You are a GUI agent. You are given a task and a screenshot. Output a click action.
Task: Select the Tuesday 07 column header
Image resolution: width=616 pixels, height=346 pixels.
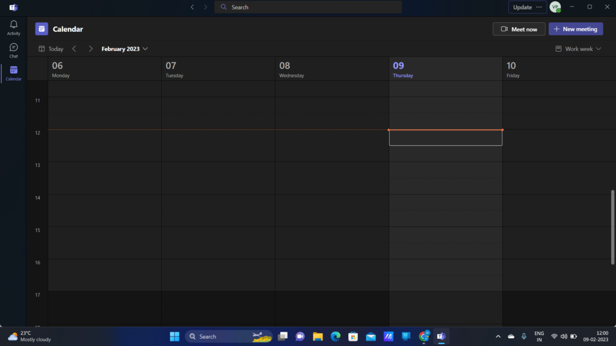point(218,69)
